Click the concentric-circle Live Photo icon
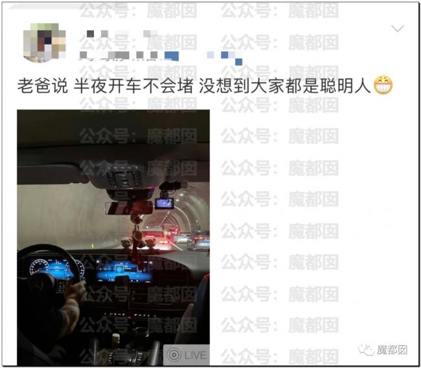The width and height of the screenshot is (421, 368). tap(174, 355)
